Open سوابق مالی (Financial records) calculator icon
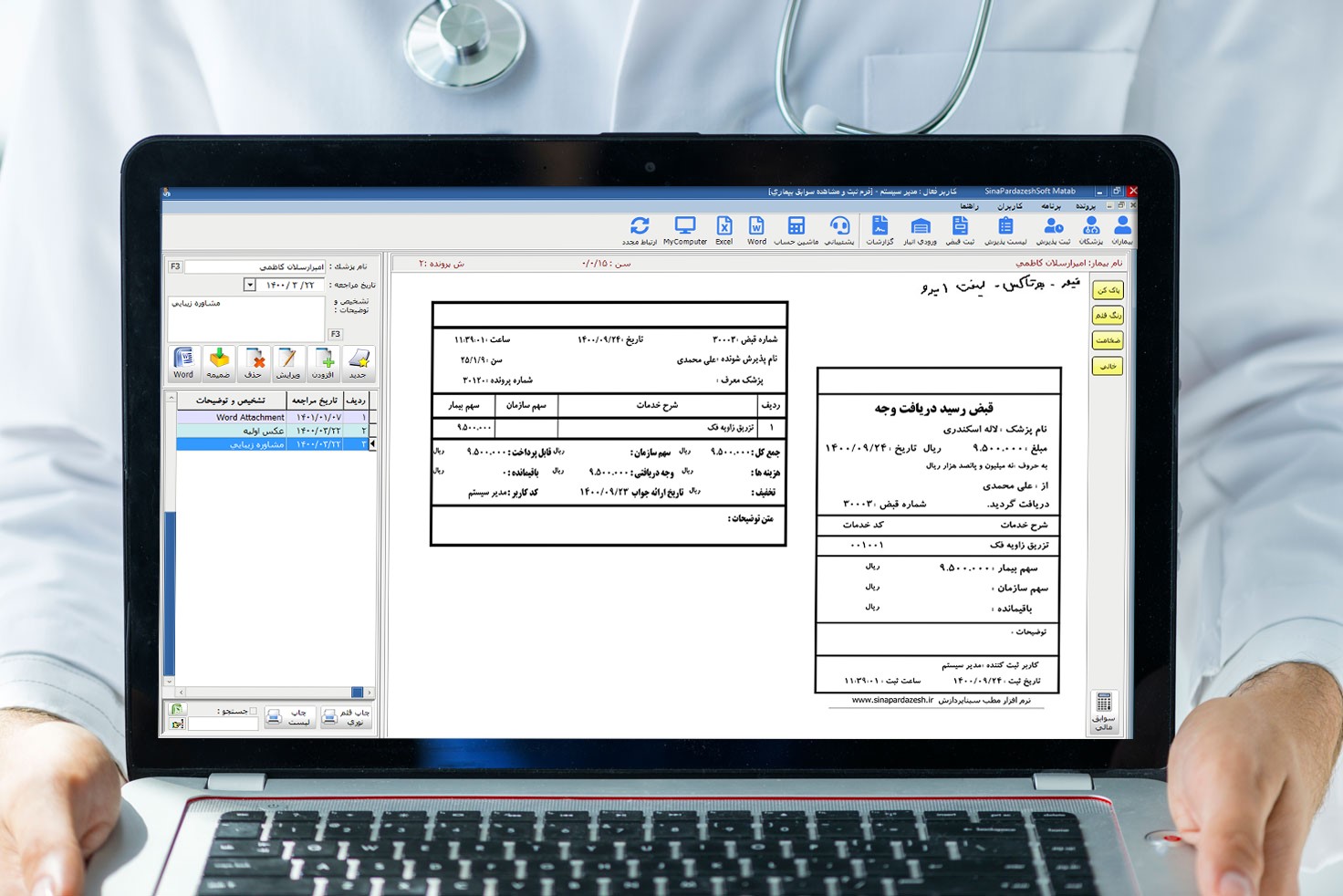Image resolution: width=1343 pixels, height=896 pixels. [x=1104, y=710]
